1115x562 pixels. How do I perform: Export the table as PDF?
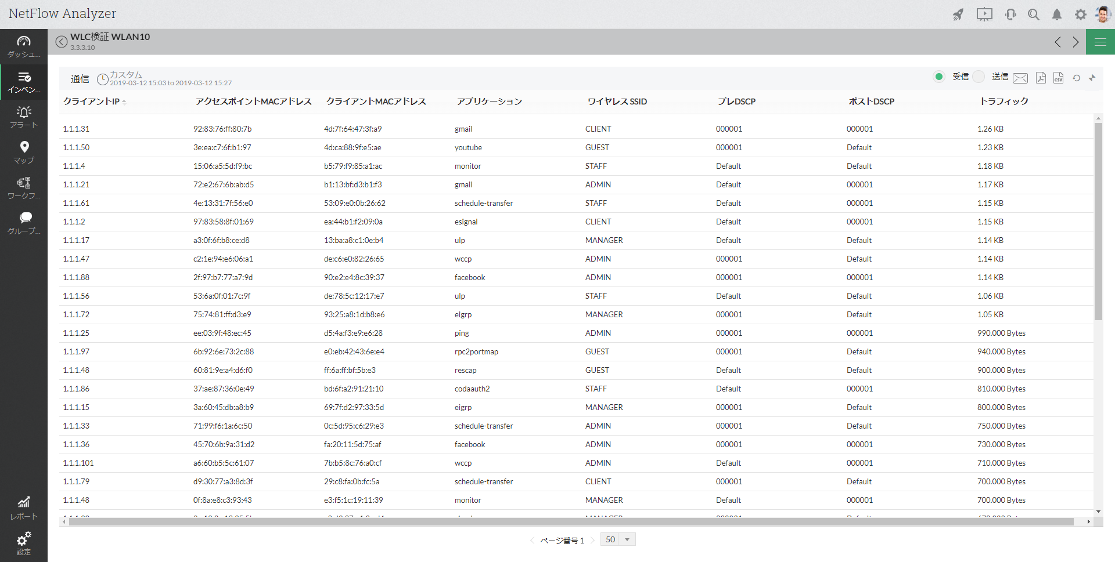(x=1041, y=78)
